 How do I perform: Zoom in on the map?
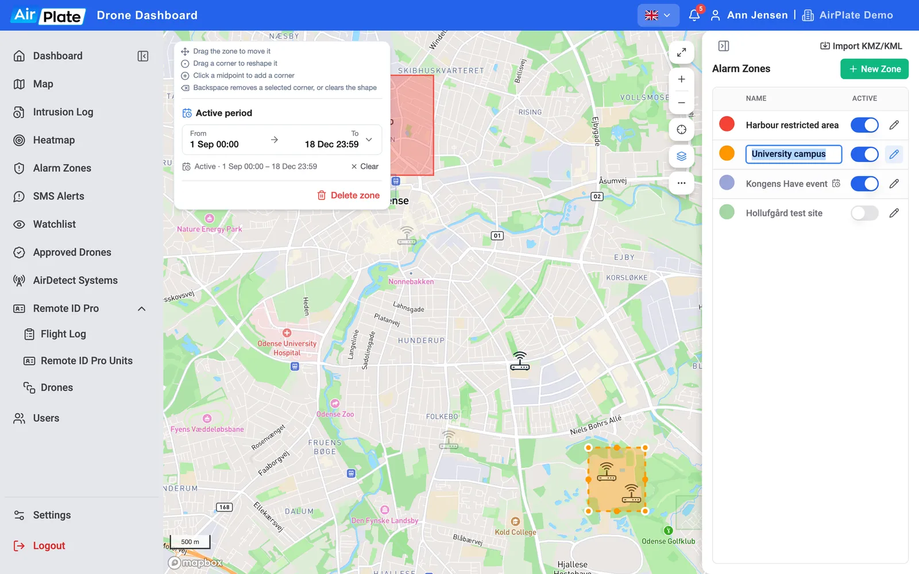click(681, 79)
